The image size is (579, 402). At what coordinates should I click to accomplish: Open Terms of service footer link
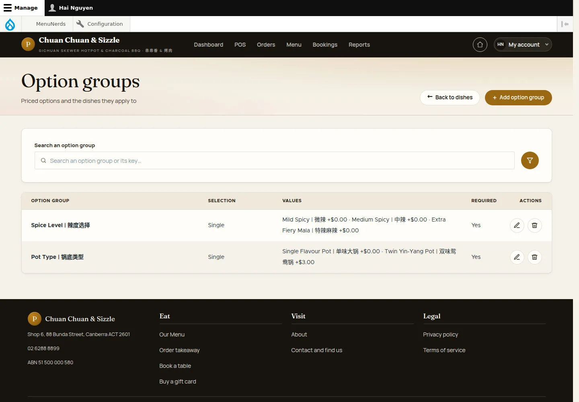[444, 350]
